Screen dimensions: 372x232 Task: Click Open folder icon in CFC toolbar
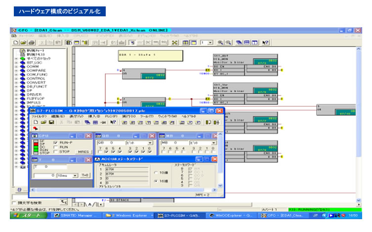click(x=23, y=43)
